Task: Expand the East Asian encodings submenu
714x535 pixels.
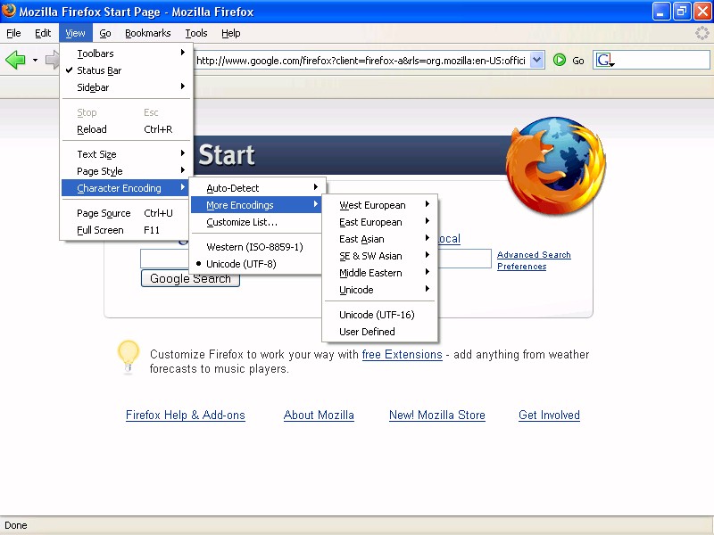Action: (379, 239)
